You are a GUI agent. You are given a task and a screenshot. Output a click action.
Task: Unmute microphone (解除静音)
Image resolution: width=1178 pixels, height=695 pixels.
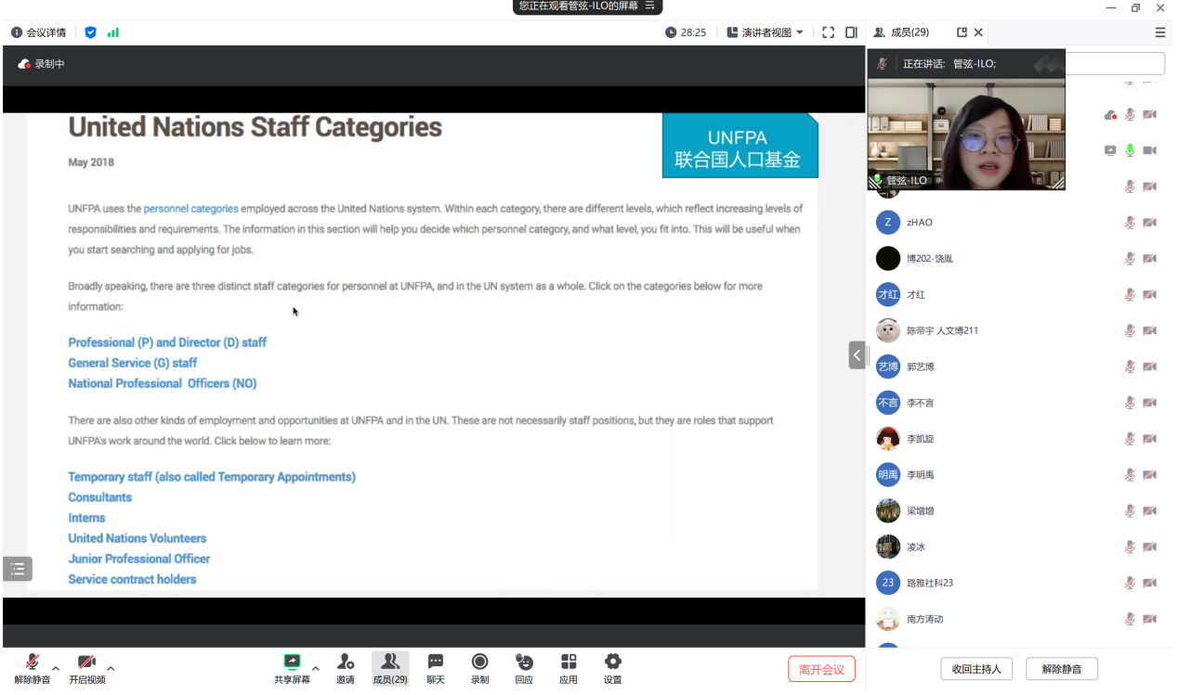33,667
